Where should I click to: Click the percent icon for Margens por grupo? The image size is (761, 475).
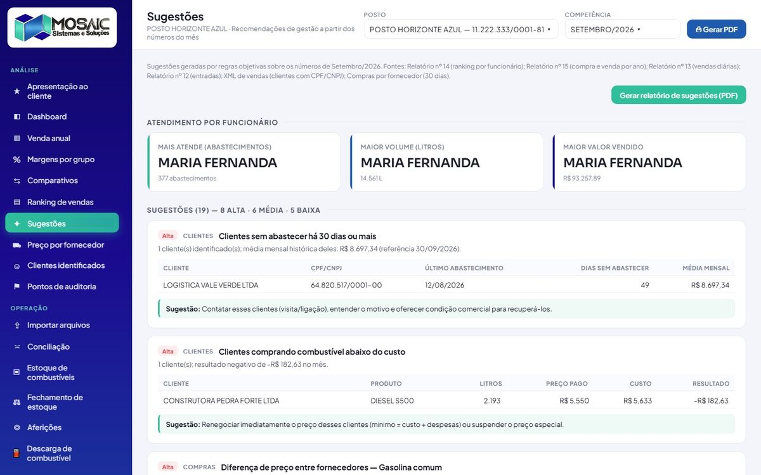17,160
